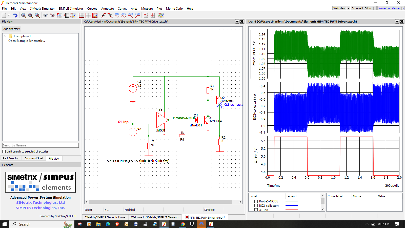Click the green Probe5-NODE legend line
Screen dimensions: 405x228
point(292,201)
